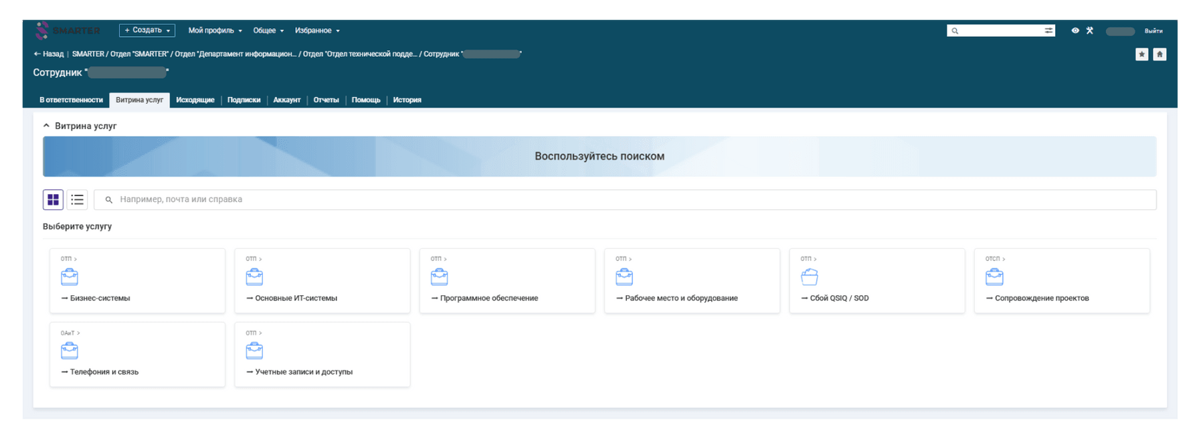Switch to the Исходящие tab
Screen dimensions: 1199x443
pos(195,100)
